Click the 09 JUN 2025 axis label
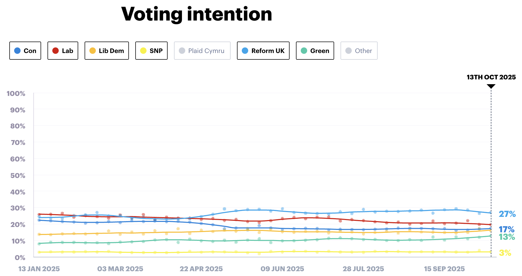Screen dimensions: 522x276 click(x=282, y=269)
